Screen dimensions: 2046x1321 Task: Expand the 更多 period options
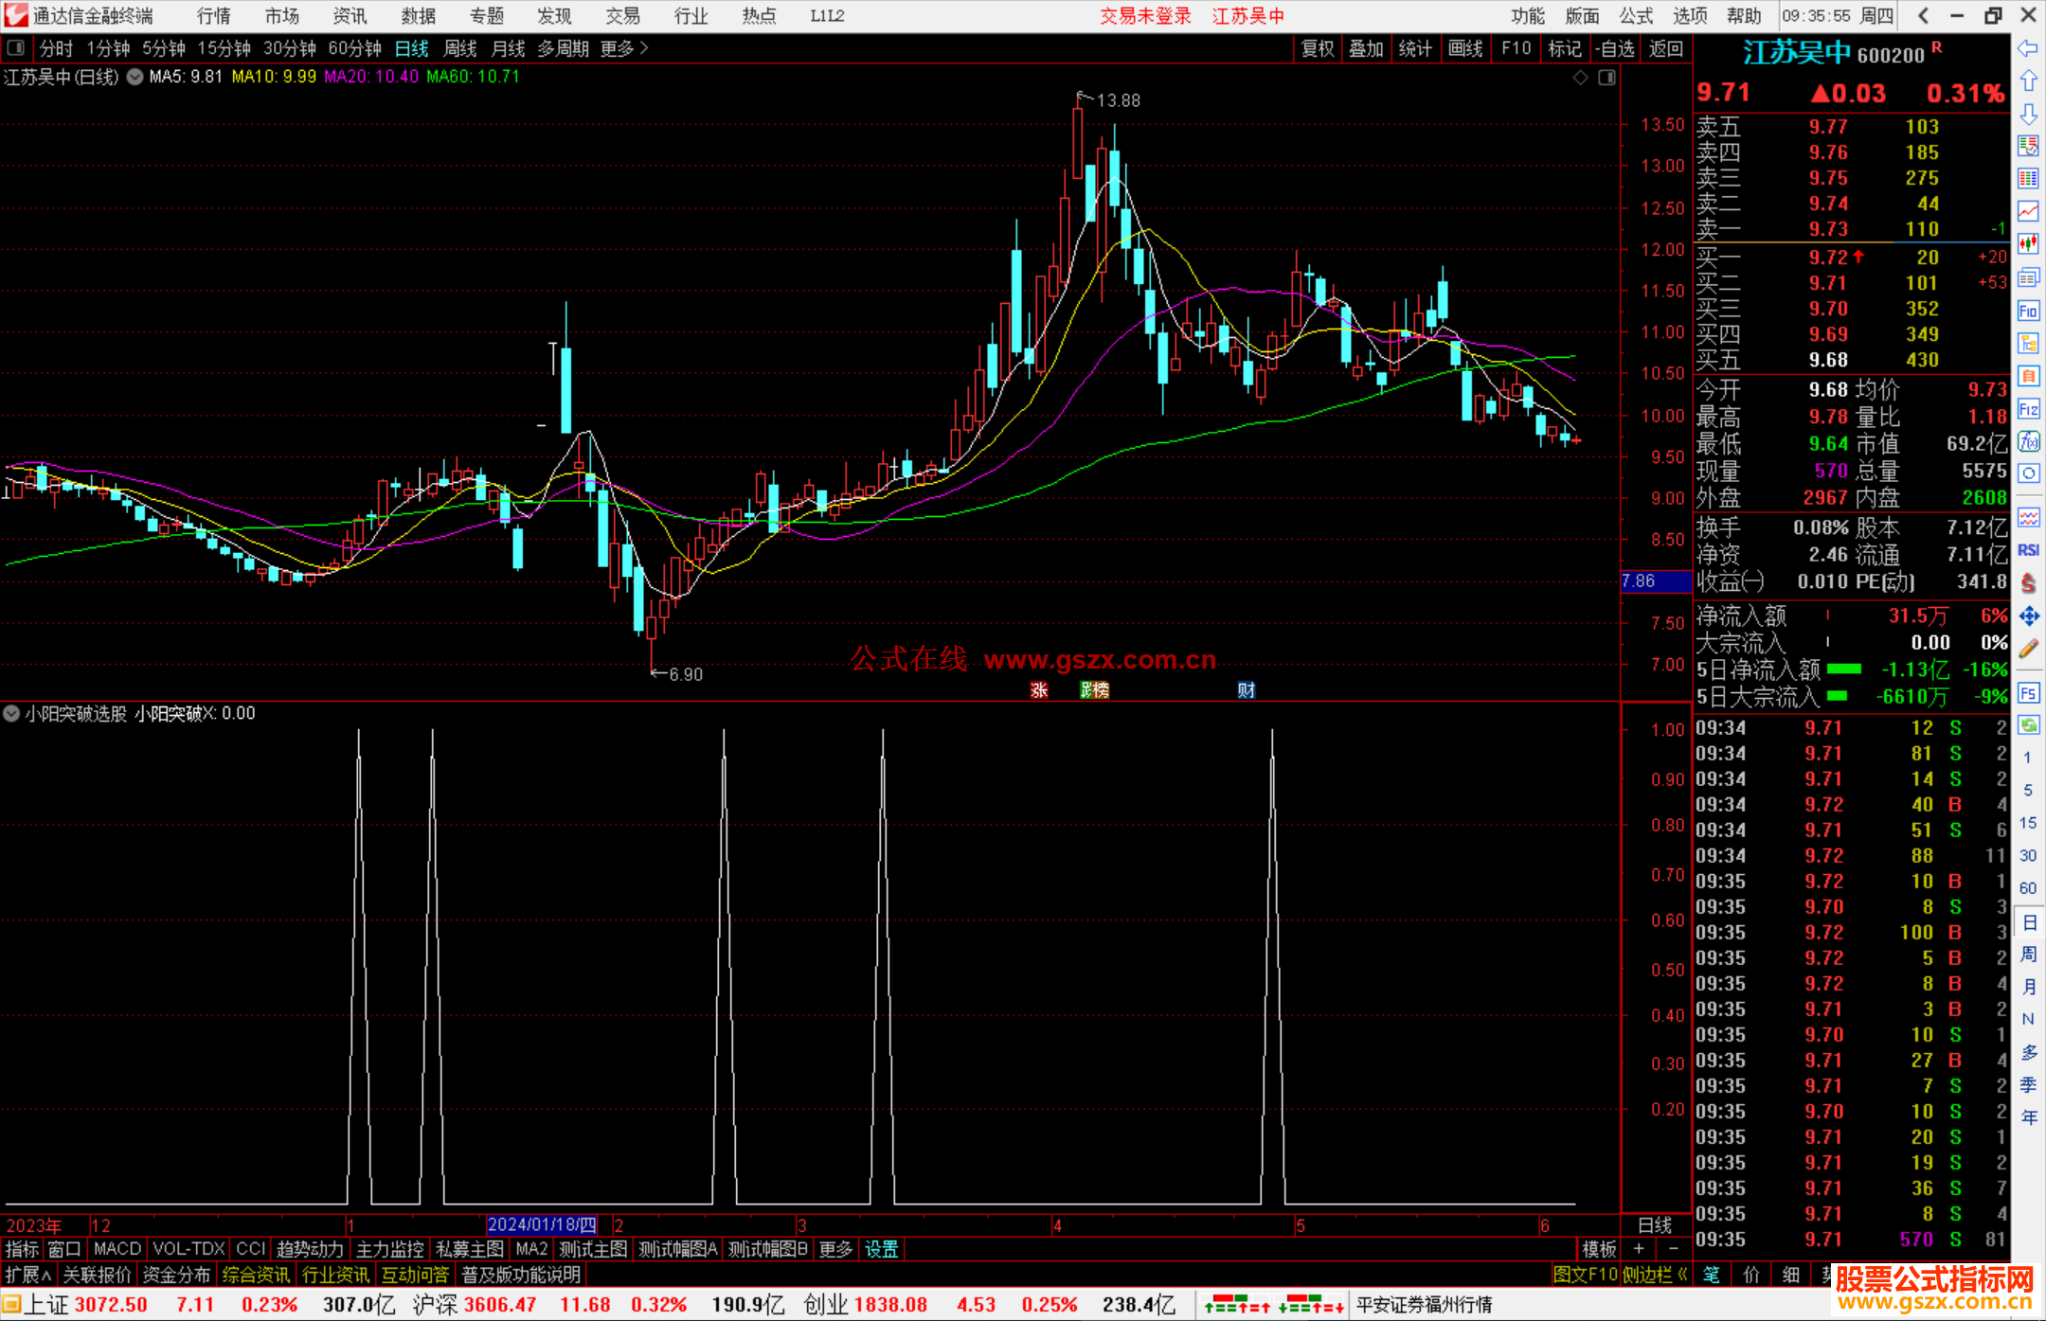[623, 48]
